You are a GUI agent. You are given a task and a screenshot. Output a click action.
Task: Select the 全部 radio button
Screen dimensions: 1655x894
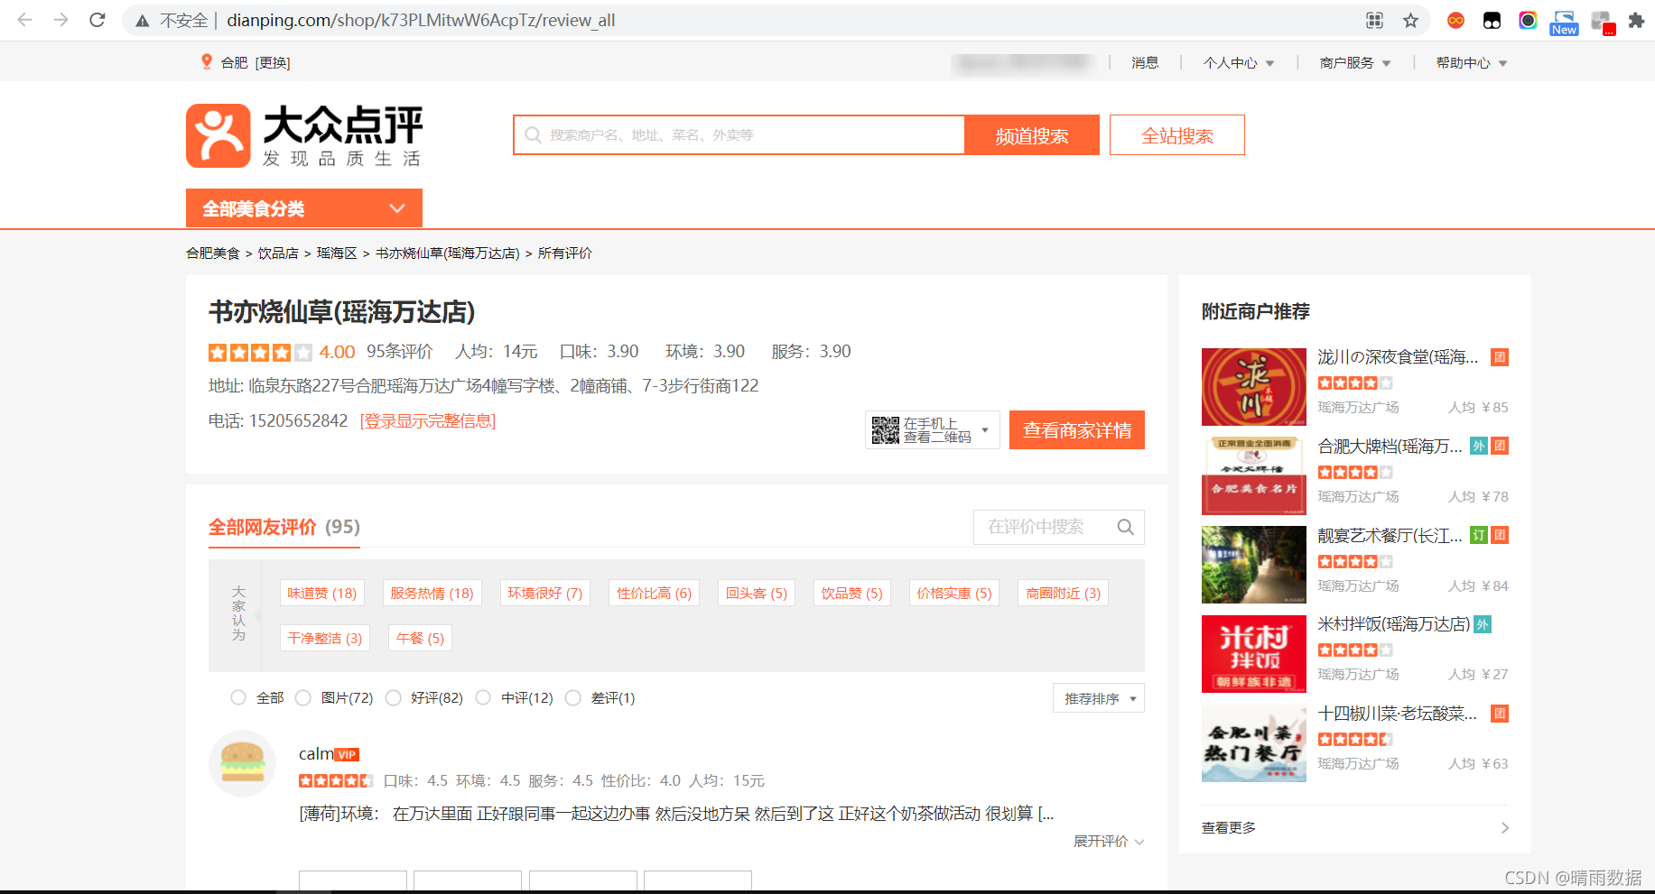click(x=238, y=697)
